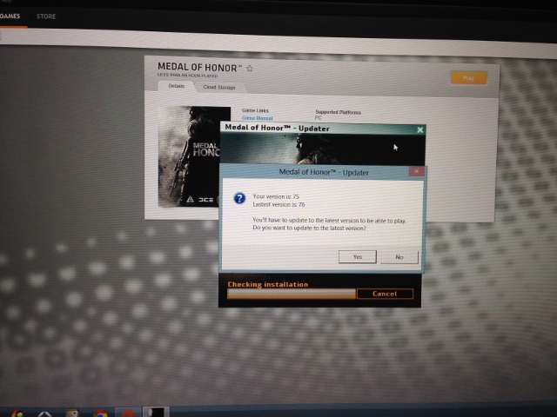
Task: Click the Checking installation progress bar
Action: click(292, 294)
